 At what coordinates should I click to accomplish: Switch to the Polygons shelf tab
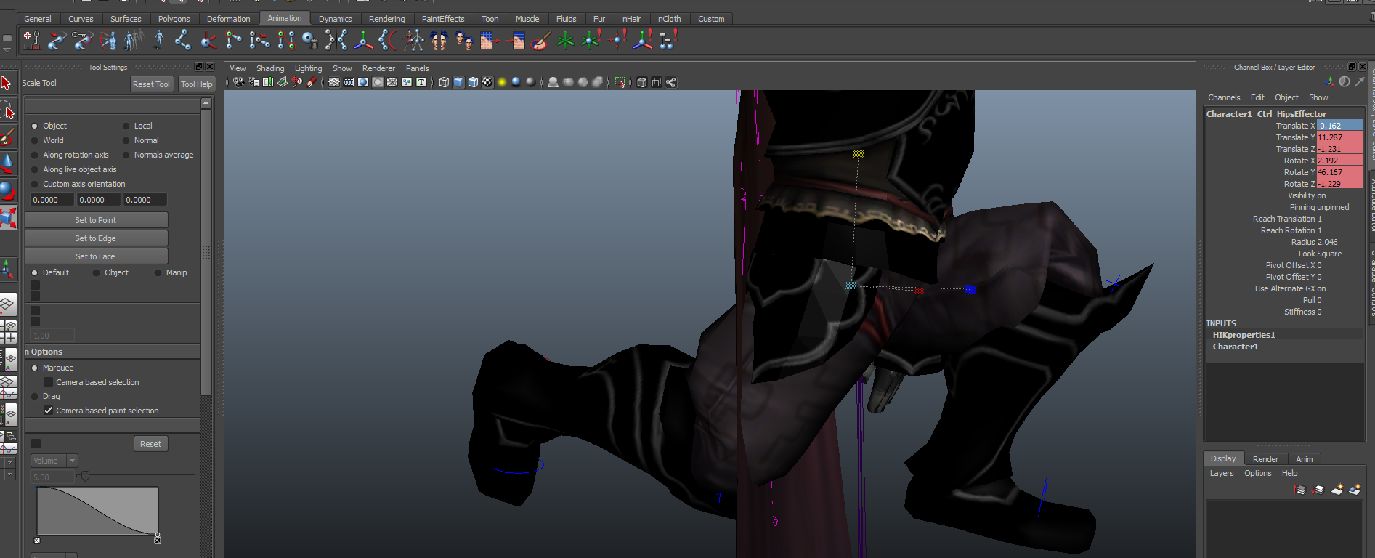[x=174, y=19]
